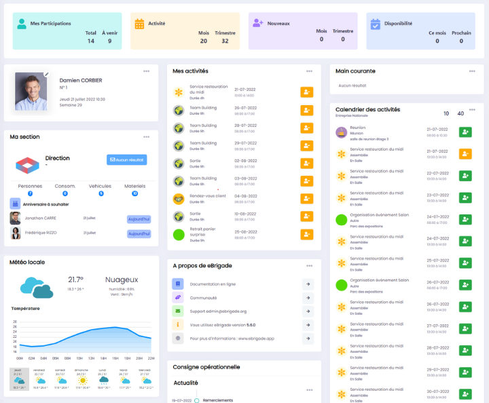
Task: Click the Documentation en ligne book icon
Action: point(178,284)
